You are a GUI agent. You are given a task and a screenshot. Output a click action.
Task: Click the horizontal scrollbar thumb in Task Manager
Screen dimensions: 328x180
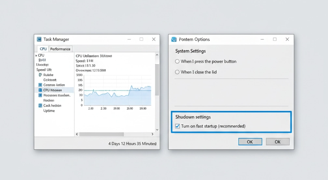click(102, 134)
